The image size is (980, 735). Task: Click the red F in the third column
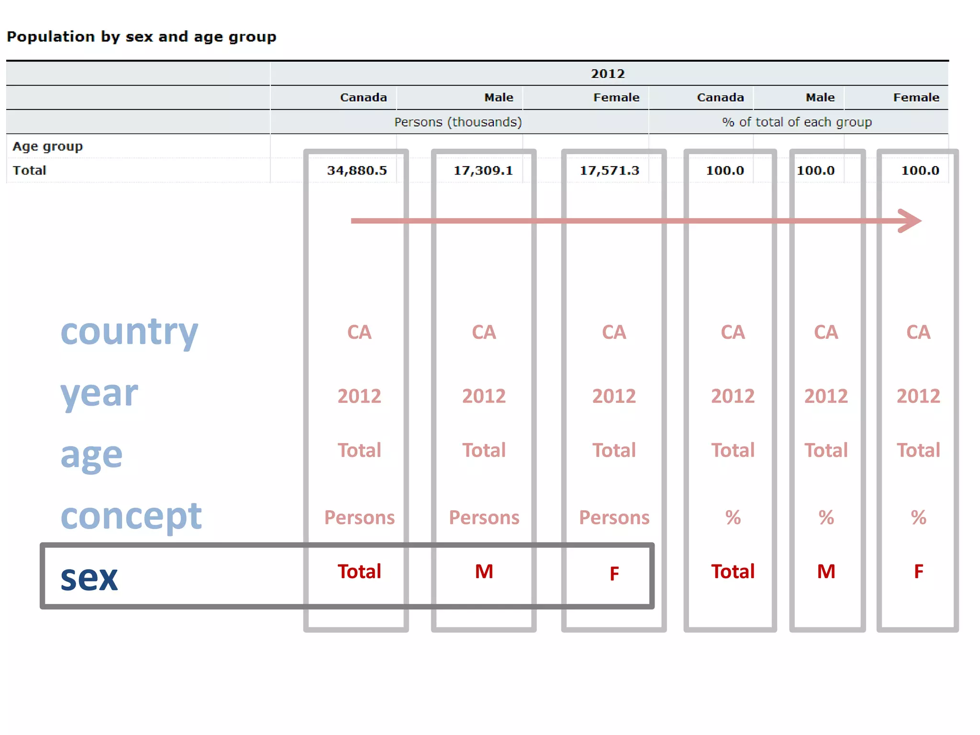coord(614,573)
